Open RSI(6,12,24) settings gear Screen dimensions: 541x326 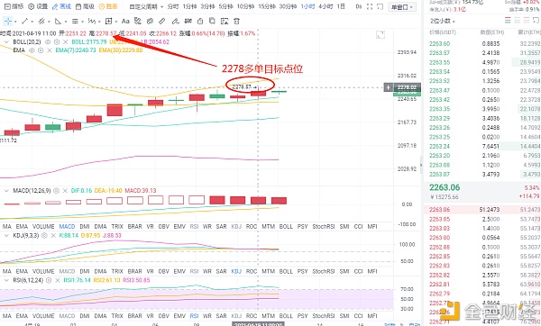click(x=49, y=280)
